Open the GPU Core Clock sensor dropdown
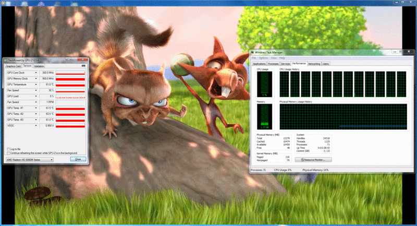 tap(36, 73)
